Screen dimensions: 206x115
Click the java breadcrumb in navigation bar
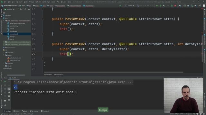(43, 6)
